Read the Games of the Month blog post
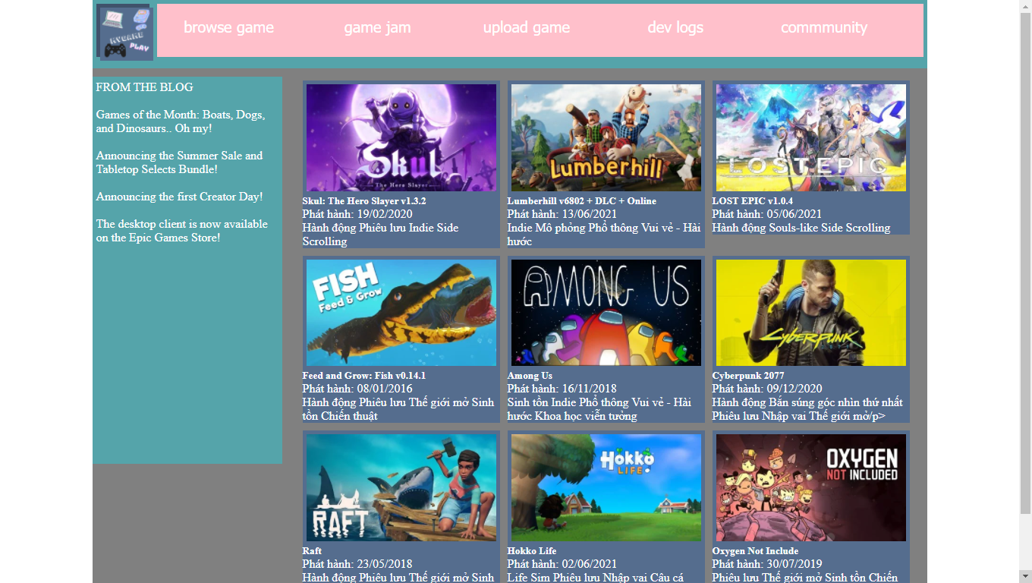 (x=181, y=121)
